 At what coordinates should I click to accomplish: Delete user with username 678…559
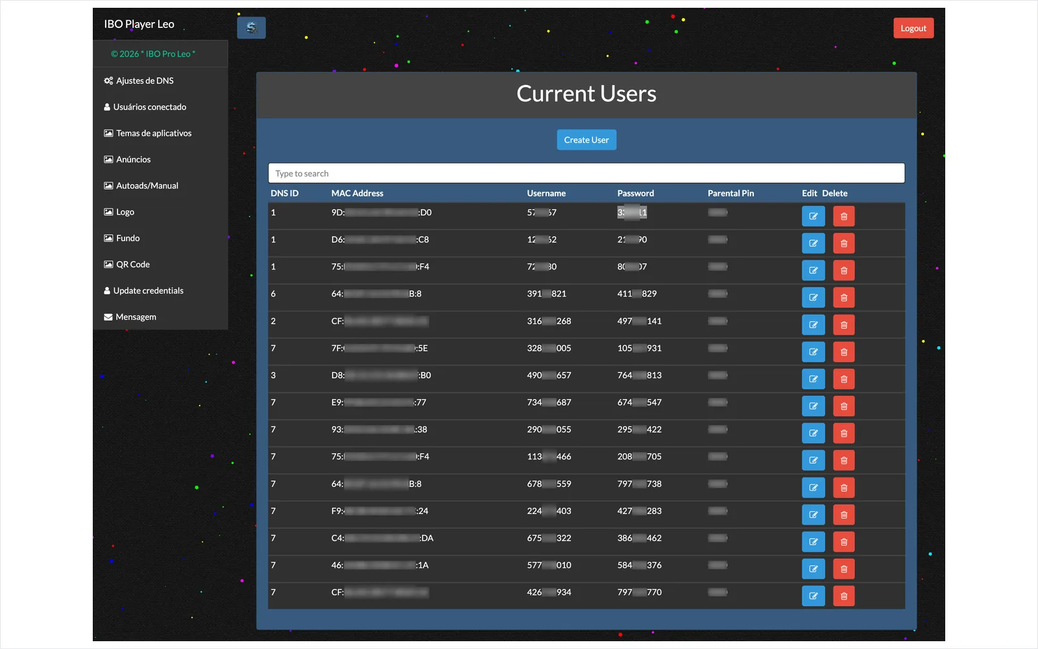click(x=843, y=487)
